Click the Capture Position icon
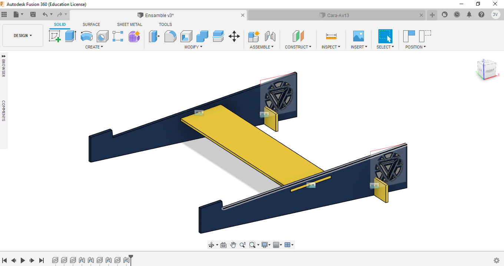 (x=409, y=36)
